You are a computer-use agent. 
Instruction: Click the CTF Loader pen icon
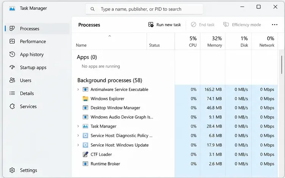click(85, 155)
